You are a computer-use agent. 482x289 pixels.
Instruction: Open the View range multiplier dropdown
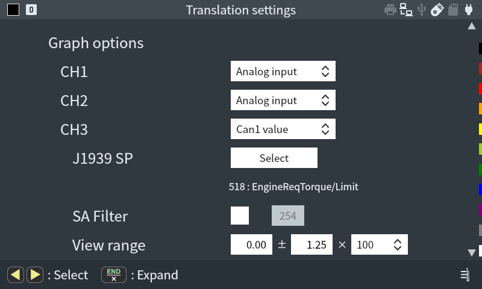click(379, 245)
